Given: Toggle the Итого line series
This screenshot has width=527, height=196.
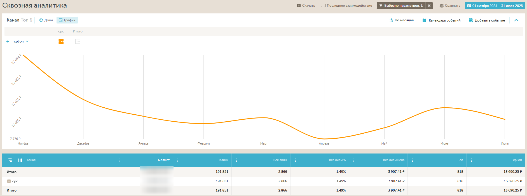Looking at the screenshot, I should 78,41.
